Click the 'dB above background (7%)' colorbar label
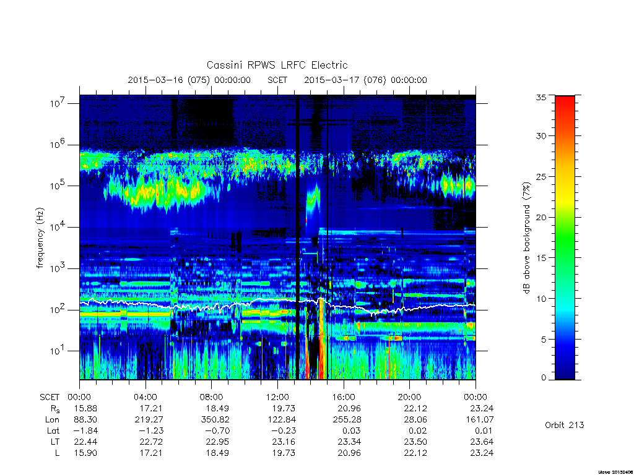Viewport: 634px width, 475px height. [526, 238]
